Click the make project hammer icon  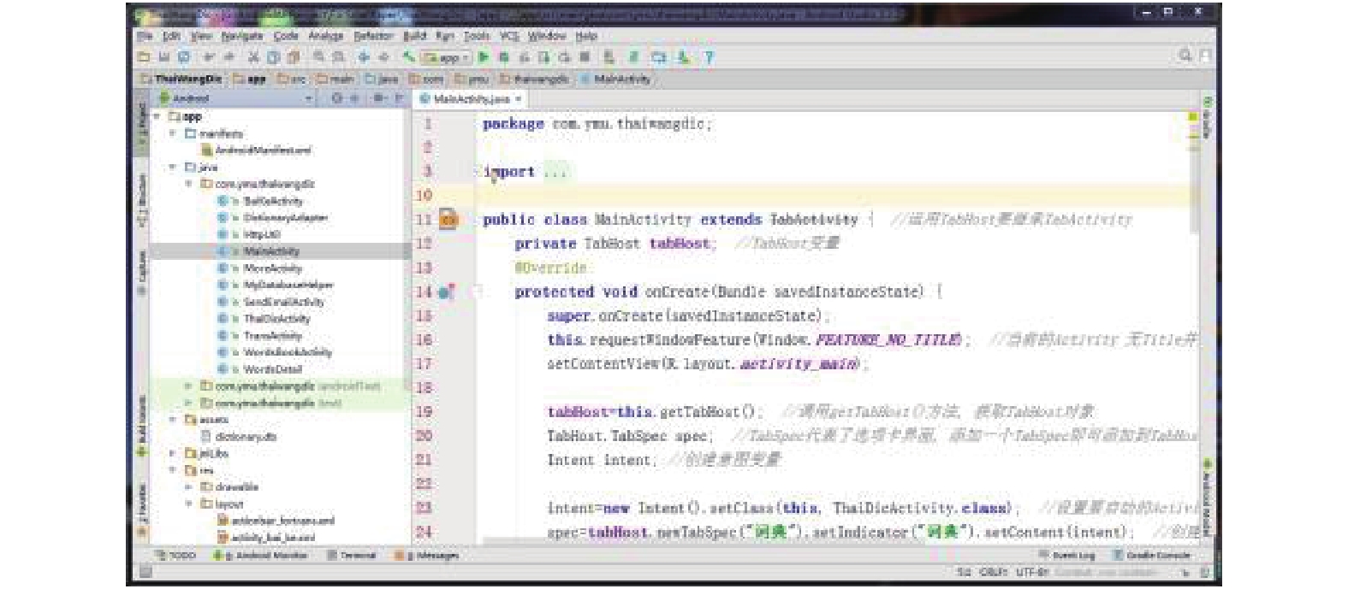pos(409,57)
